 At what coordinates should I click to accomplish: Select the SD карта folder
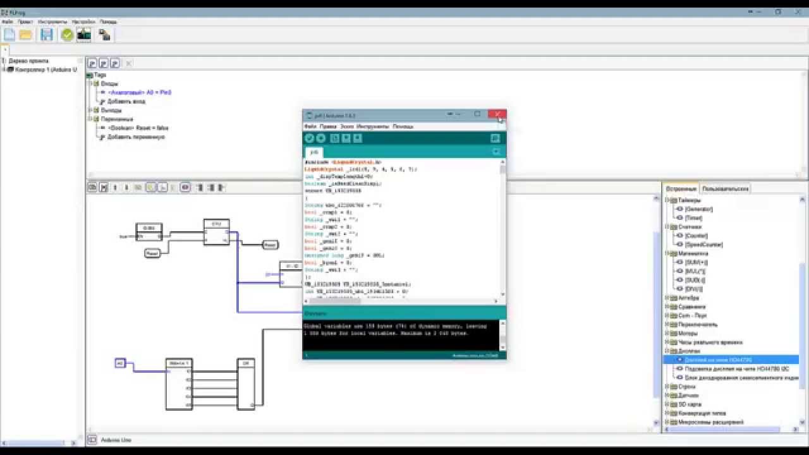(691, 404)
